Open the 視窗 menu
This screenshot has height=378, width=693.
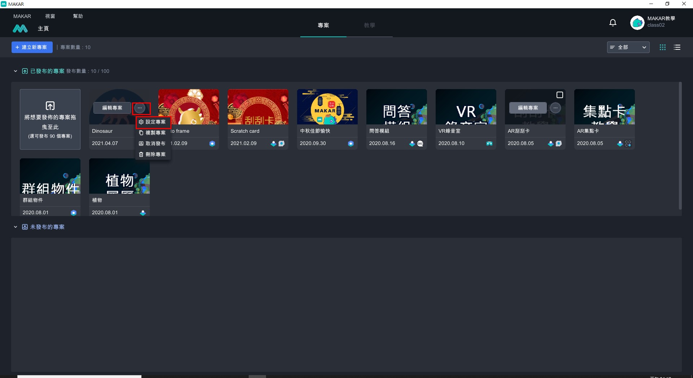[x=50, y=16]
